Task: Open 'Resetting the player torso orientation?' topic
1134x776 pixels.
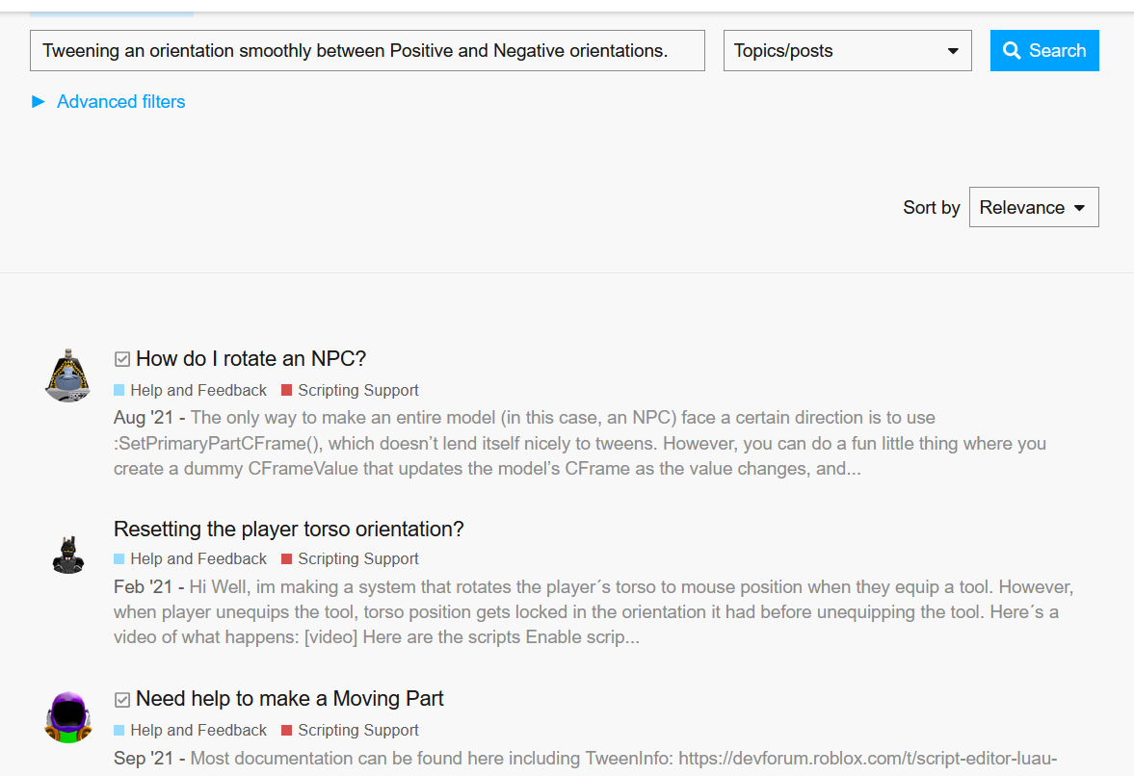Action: pos(289,530)
